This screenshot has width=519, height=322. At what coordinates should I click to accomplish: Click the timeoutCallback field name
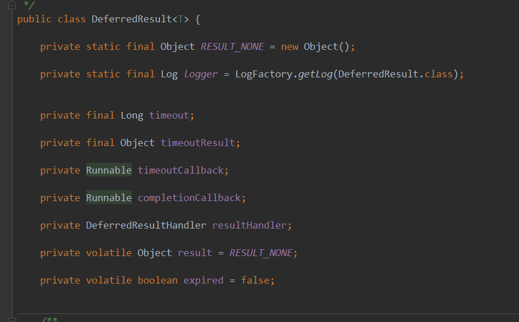click(x=180, y=170)
